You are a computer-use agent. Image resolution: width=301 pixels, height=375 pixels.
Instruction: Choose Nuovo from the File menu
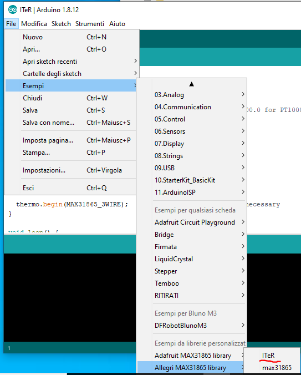(x=72, y=37)
